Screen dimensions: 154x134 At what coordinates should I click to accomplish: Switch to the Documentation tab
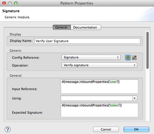pos(86,27)
